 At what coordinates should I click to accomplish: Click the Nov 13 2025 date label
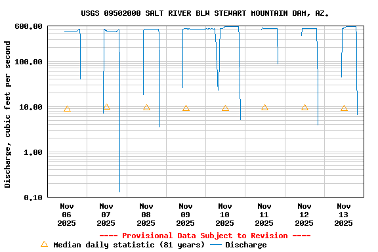(343, 215)
